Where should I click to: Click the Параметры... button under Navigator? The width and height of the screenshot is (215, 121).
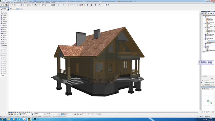click(x=208, y=85)
